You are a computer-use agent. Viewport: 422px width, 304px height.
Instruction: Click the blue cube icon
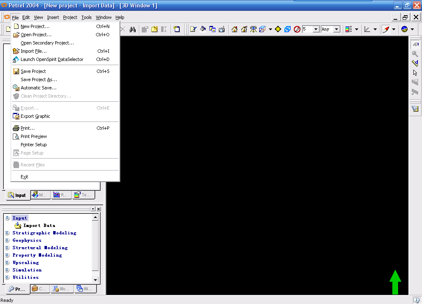tap(287, 29)
